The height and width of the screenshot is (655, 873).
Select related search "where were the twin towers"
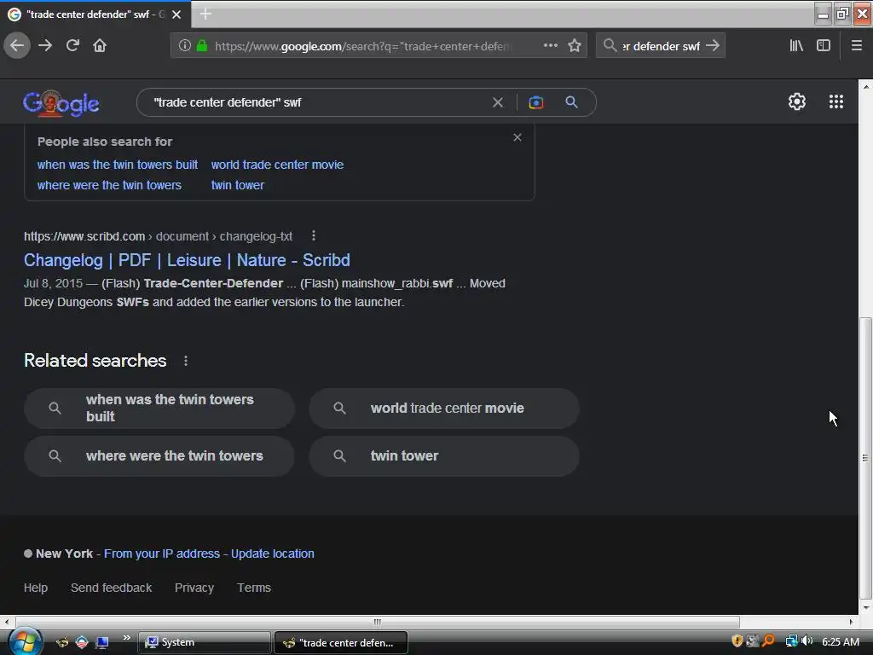tap(159, 456)
